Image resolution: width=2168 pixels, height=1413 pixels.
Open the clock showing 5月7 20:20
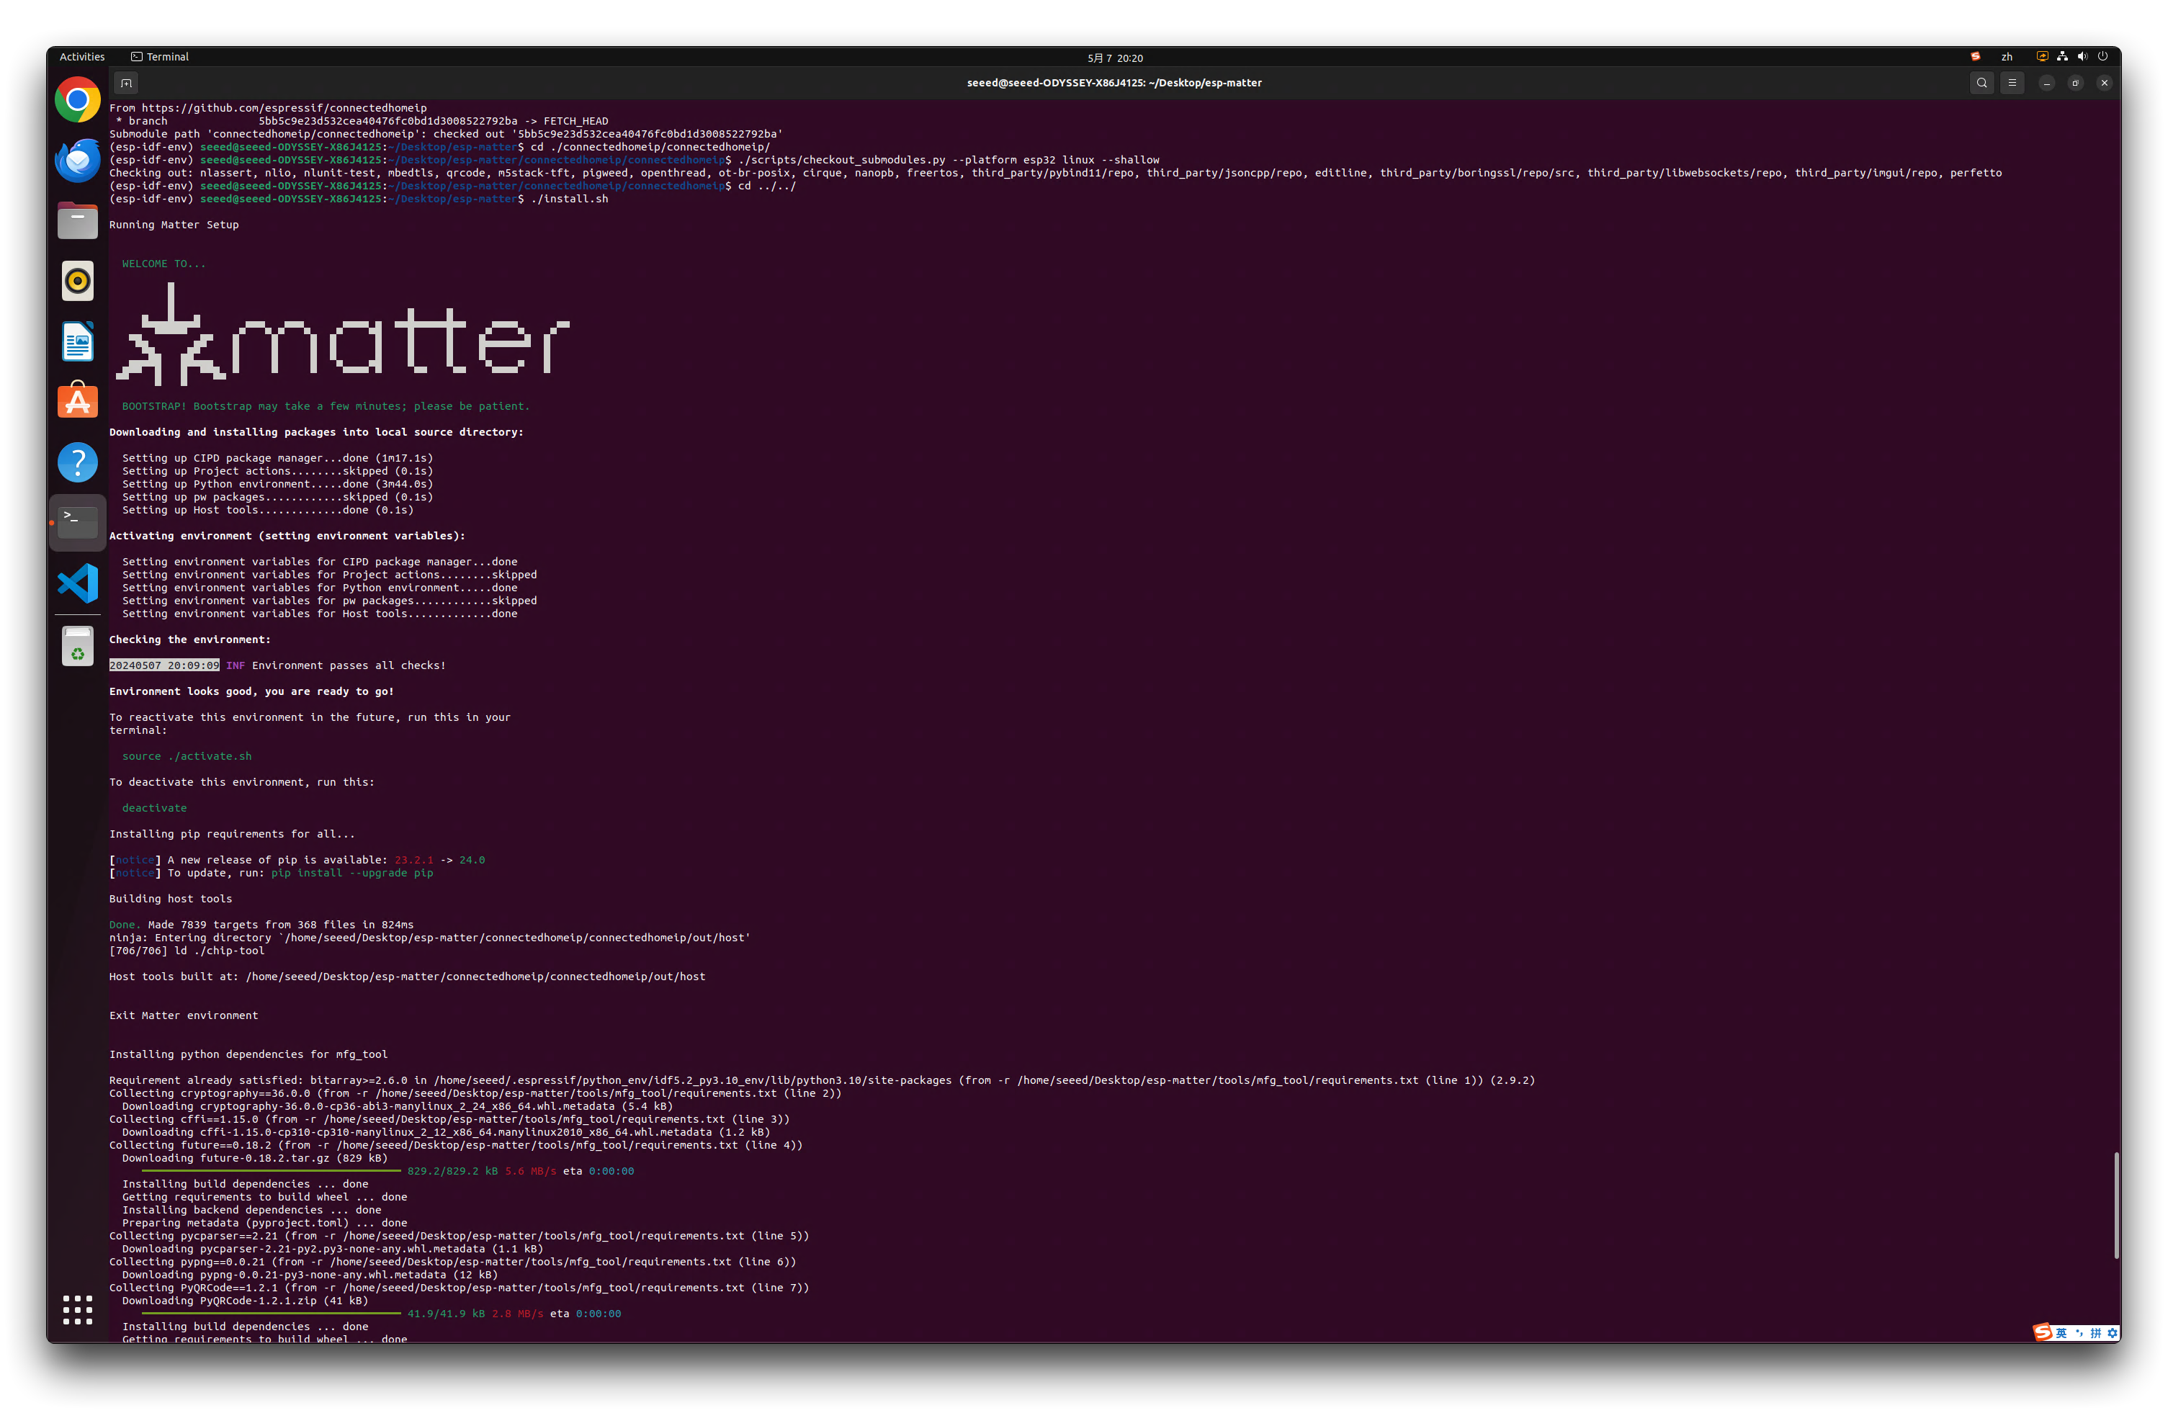pos(1115,58)
